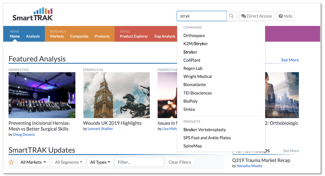Click the Clear Filters button
This screenshot has width=325, height=176.
coord(180,162)
